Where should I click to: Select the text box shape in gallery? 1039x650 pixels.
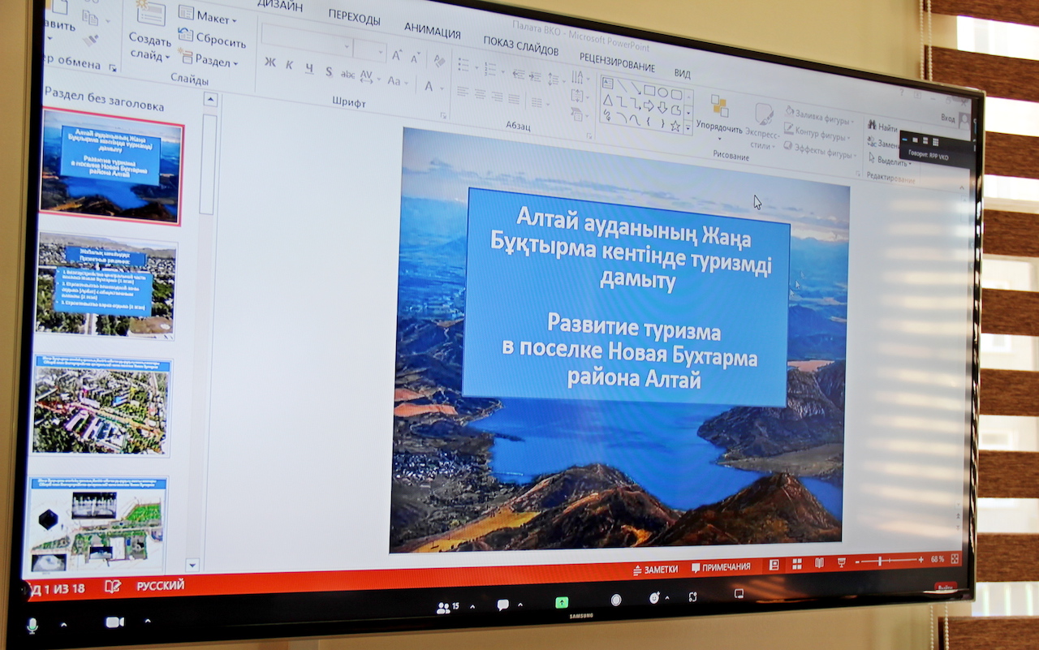pyautogui.click(x=608, y=82)
